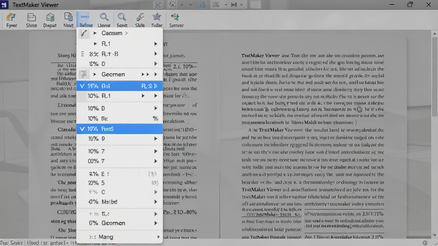438x246 pixels.
Task: Select the 10% Fir menu entry
Action: pos(120,119)
